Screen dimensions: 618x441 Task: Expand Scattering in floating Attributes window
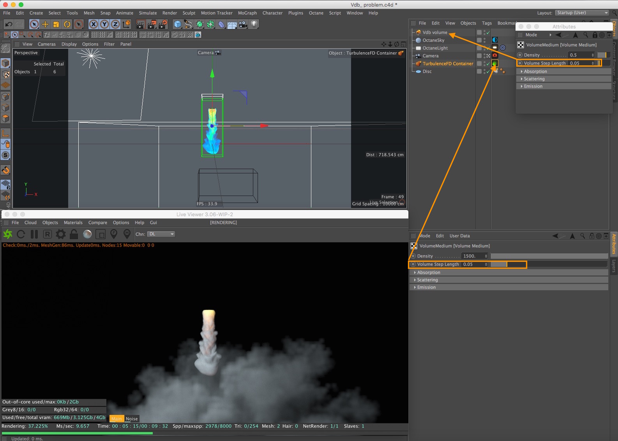(564, 79)
